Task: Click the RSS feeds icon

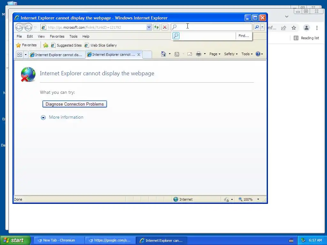Action: tap(177, 54)
